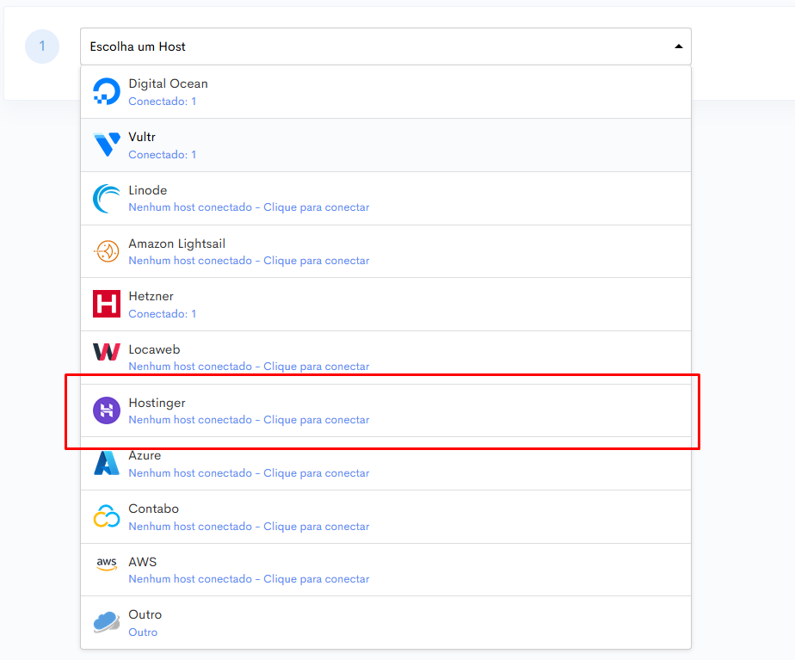Pick AWS in the host dropdown
795x660 pixels.
(x=385, y=570)
